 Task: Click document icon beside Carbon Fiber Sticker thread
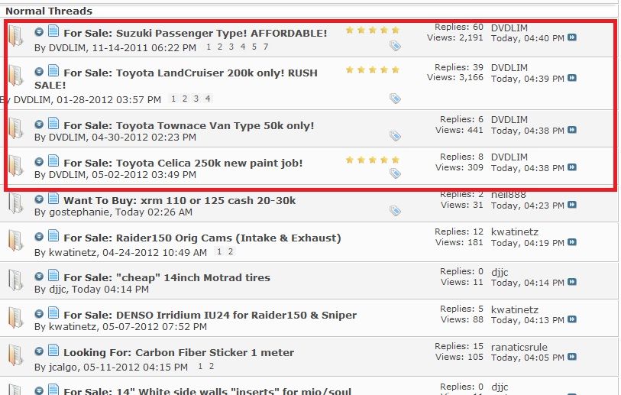point(53,351)
